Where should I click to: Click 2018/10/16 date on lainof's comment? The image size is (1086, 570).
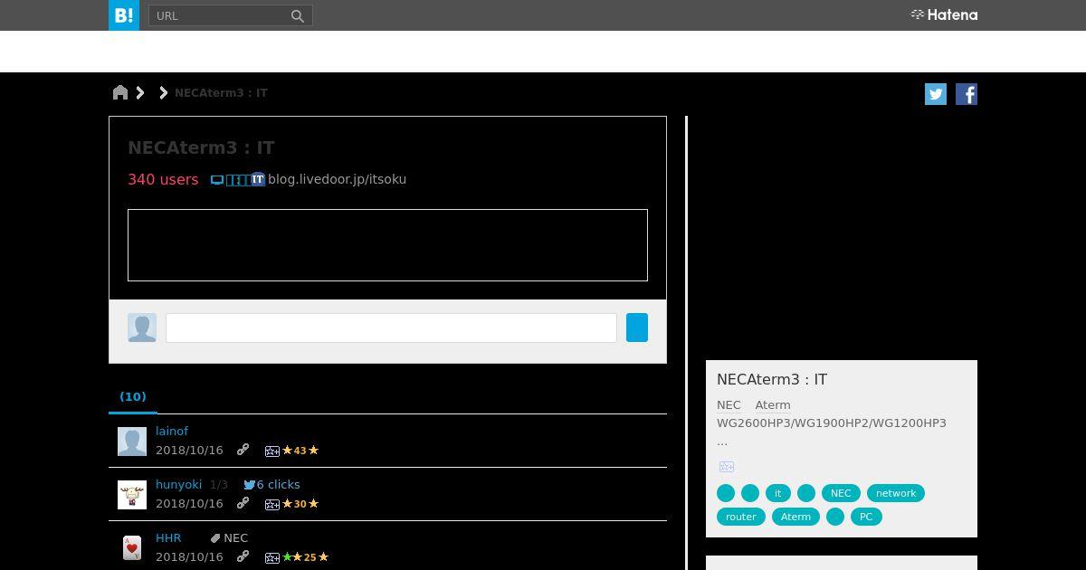click(x=189, y=450)
